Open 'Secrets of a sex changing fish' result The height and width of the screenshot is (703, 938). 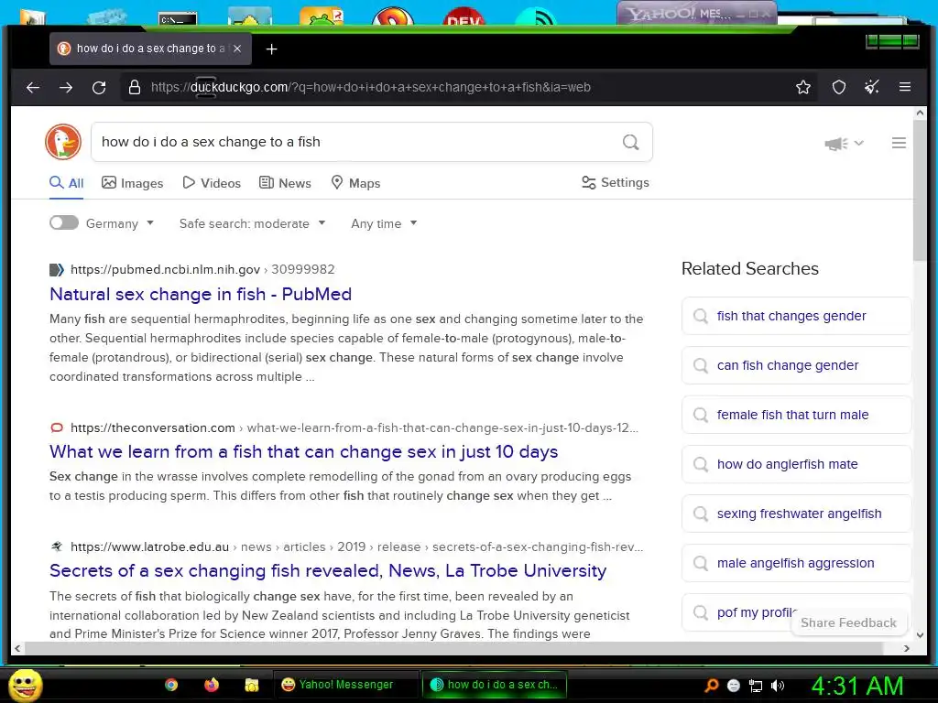pyautogui.click(x=328, y=571)
